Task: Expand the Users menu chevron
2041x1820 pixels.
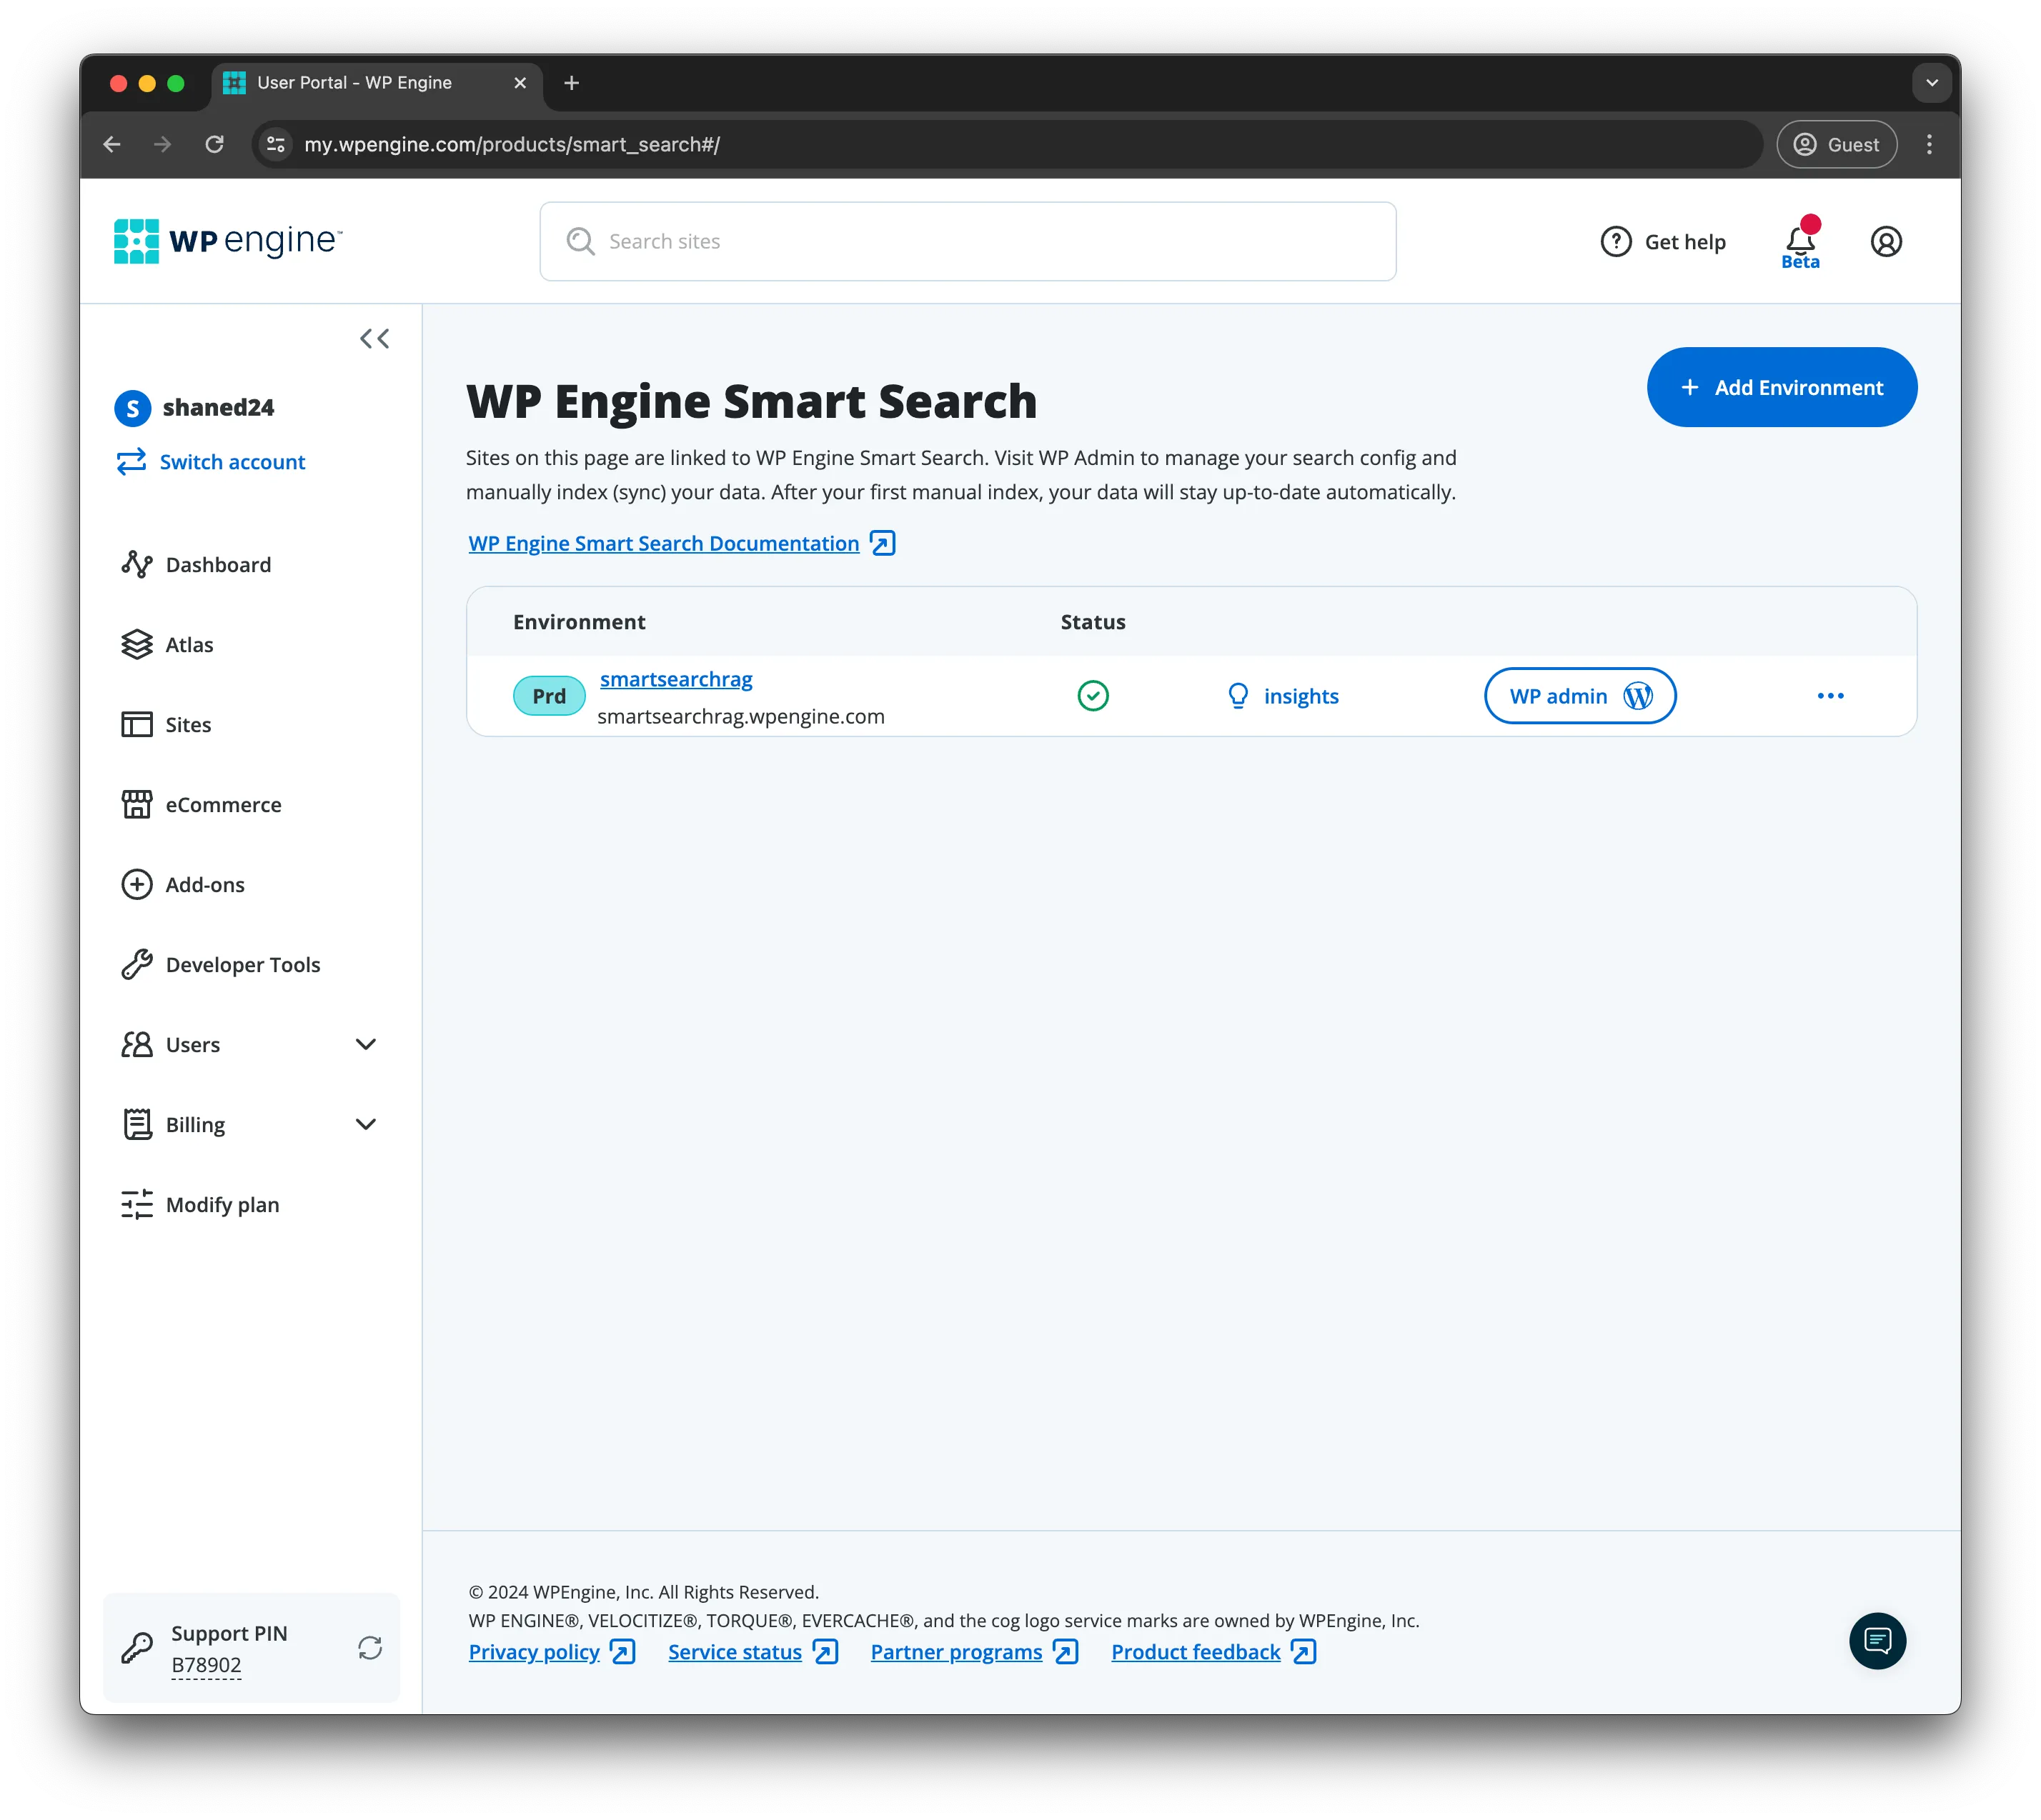Action: (366, 1044)
